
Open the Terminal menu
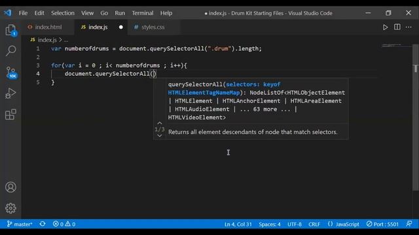(x=143, y=13)
